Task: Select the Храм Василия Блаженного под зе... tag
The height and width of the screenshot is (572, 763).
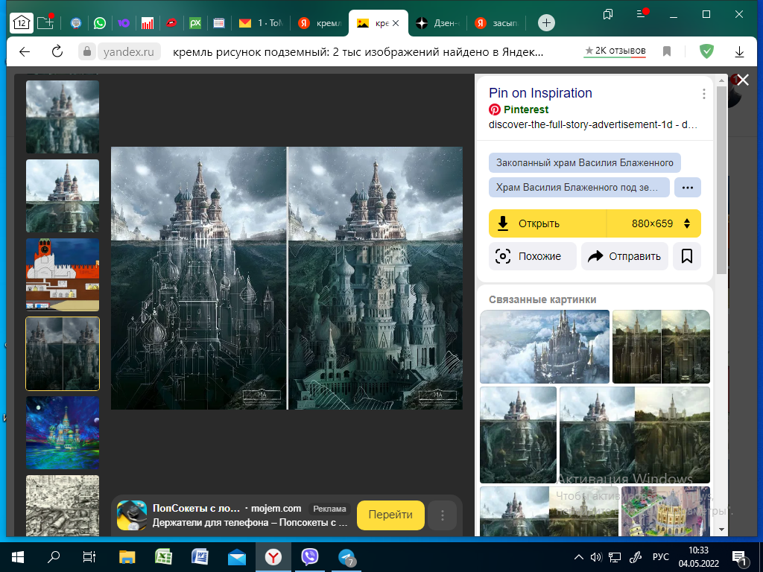Action: pos(579,187)
